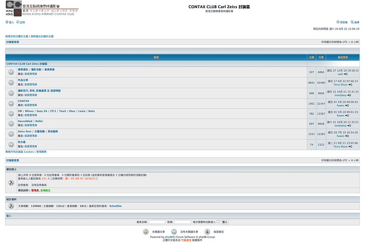The width and height of the screenshot is (365, 242).
Task: Open the 吹水區 forum
Action: 21,142
